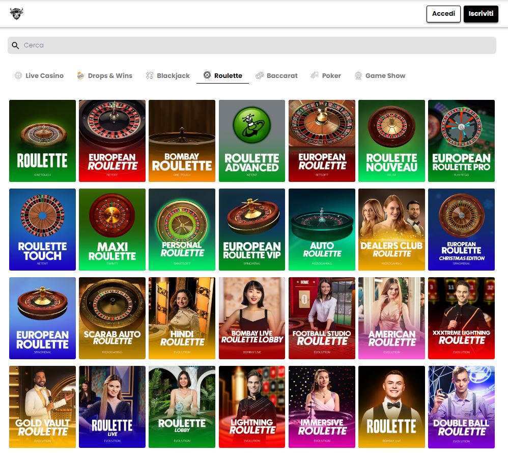Switch to the Live Casino tab

point(39,75)
